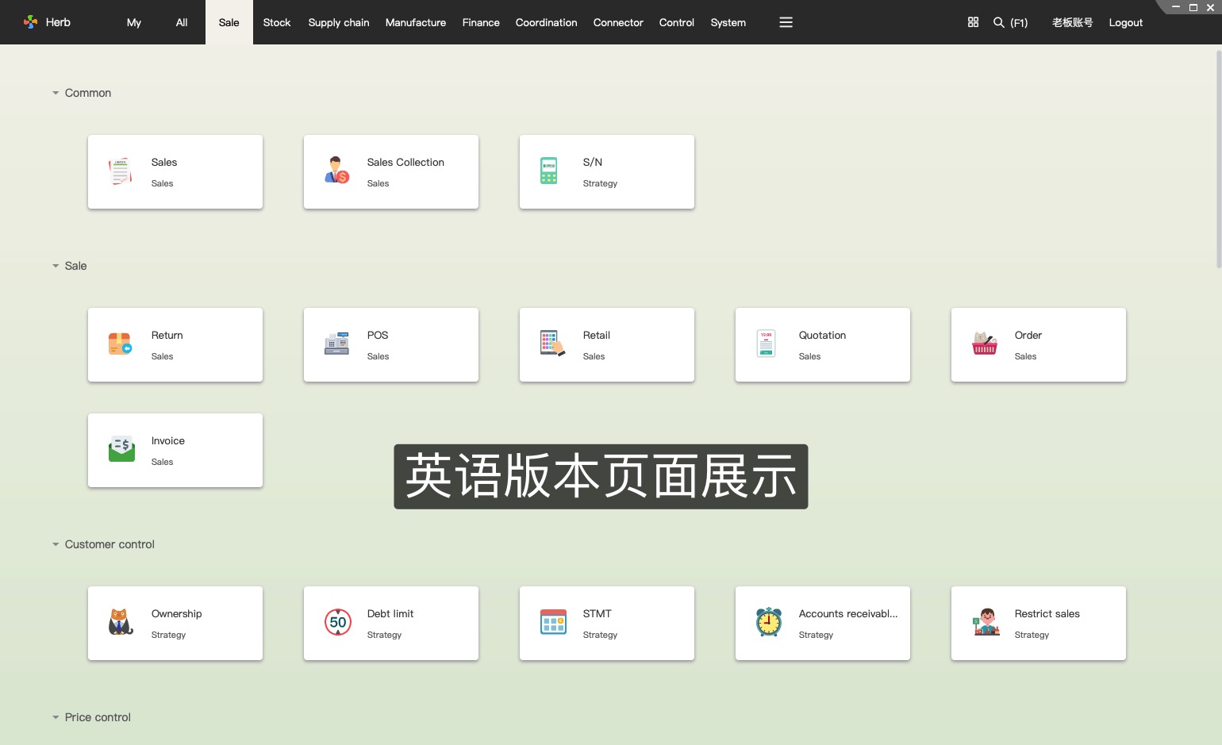Click the Restrict sales person icon

point(986,622)
